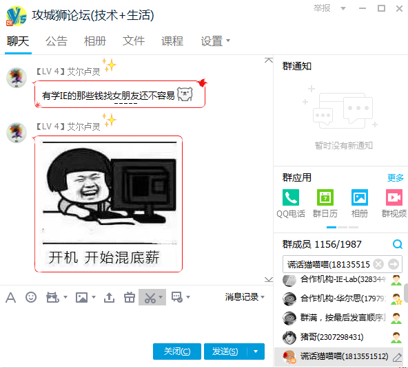Click the send image icon
The height and width of the screenshot is (368, 408).
click(81, 297)
